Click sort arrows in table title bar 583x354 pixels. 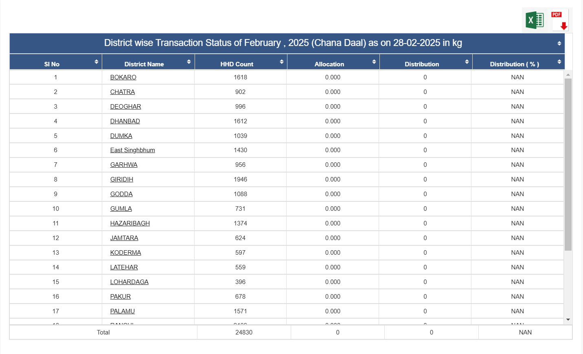tap(559, 44)
